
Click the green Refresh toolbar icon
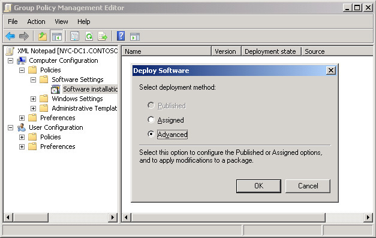pos(89,36)
